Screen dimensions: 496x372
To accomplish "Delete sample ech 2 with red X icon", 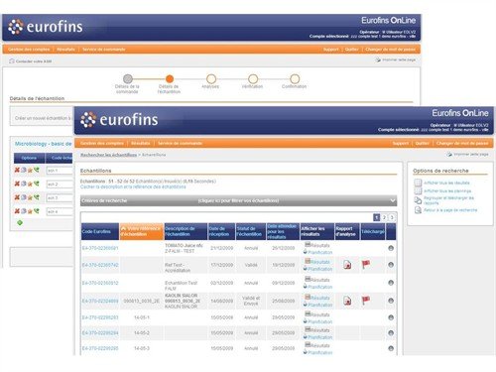I will point(17,184).
